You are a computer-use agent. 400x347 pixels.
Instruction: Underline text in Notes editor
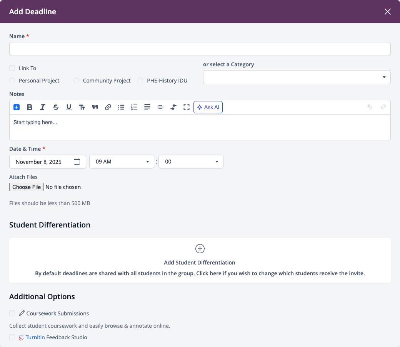68,107
